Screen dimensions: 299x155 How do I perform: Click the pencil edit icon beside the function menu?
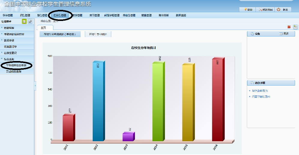(x=30, y=22)
